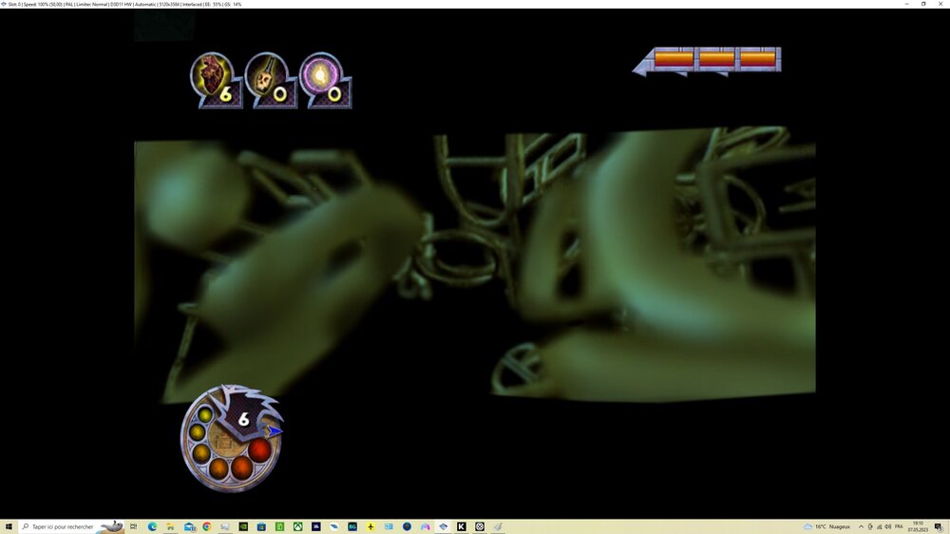Open the Windows Start menu
The image size is (950, 534).
click(9, 526)
